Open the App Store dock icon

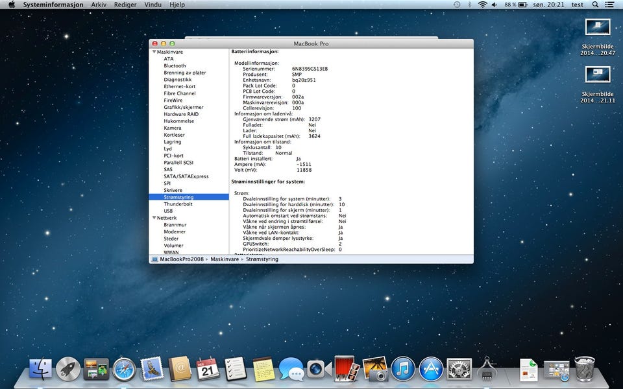tap(431, 370)
